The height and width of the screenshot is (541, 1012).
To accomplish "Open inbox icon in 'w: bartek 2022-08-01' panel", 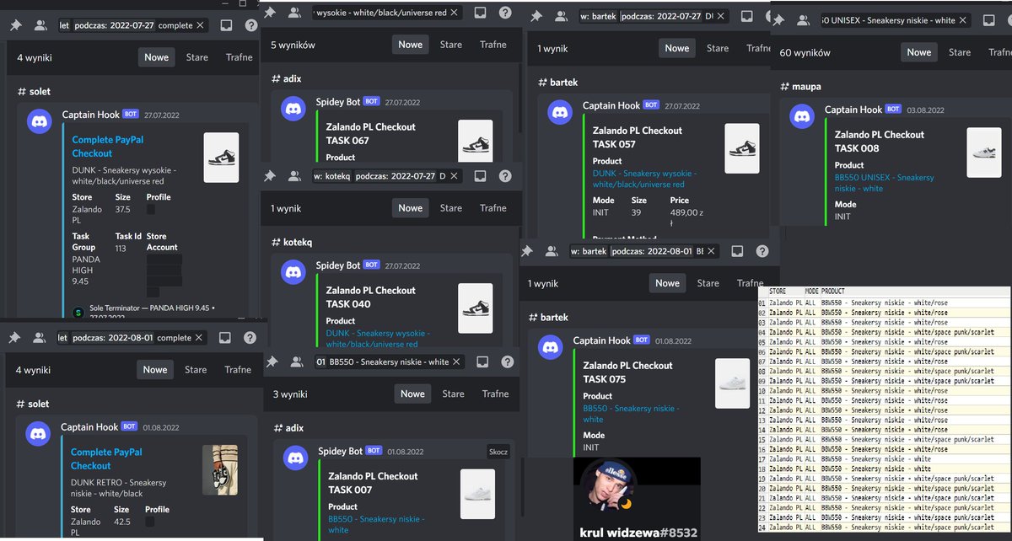I will (x=737, y=251).
